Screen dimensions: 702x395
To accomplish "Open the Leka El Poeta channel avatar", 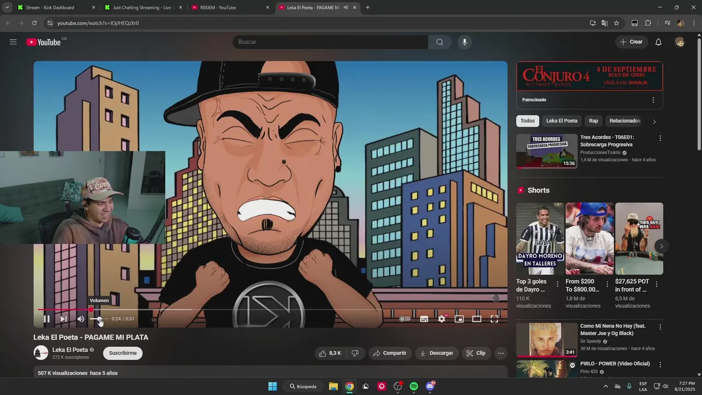I will click(41, 353).
